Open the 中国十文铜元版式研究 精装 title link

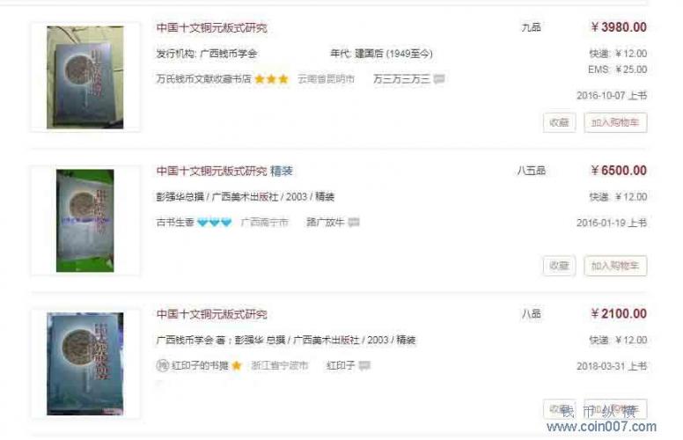coord(224,171)
